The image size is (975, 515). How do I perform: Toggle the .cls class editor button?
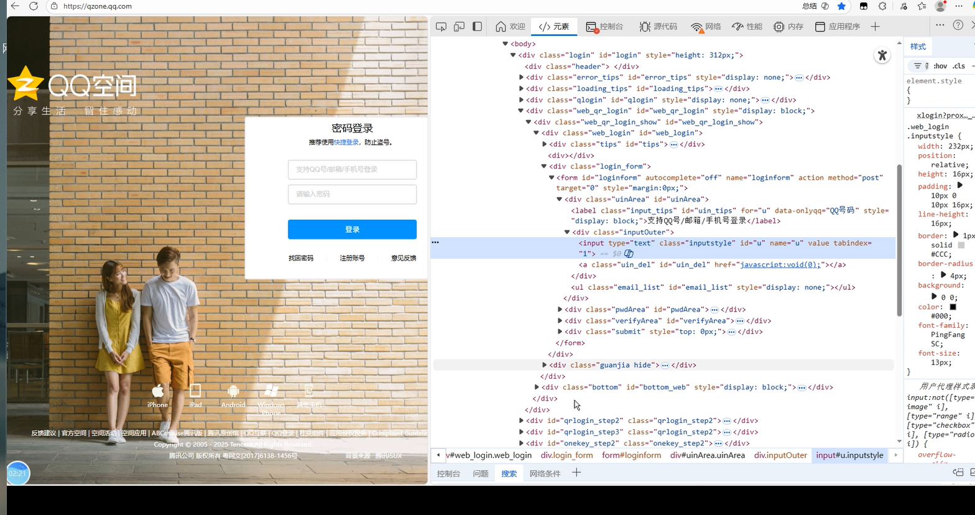959,66
